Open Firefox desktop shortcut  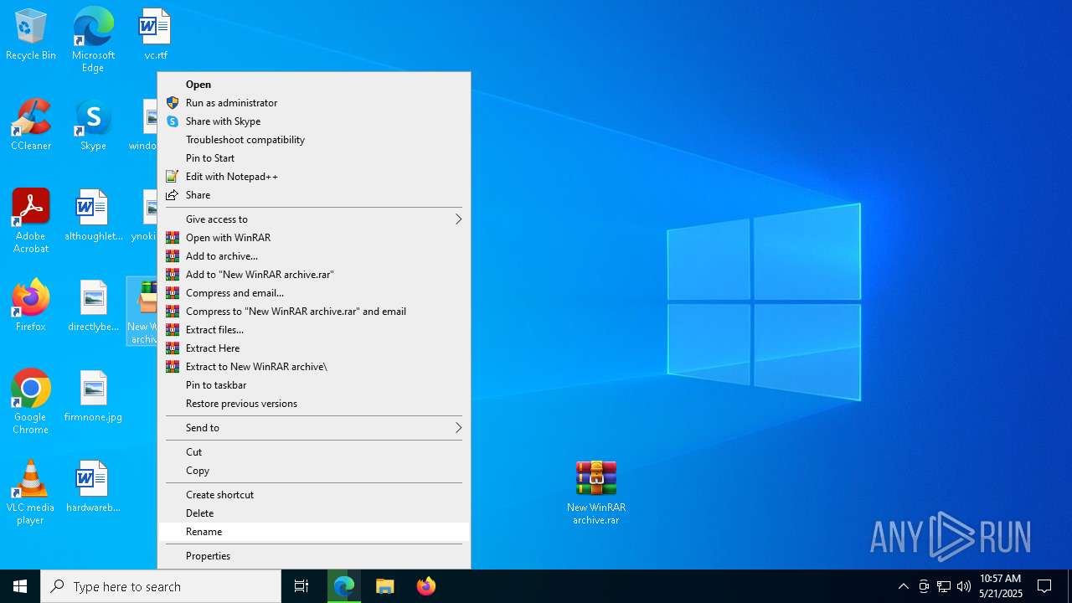[x=31, y=306]
